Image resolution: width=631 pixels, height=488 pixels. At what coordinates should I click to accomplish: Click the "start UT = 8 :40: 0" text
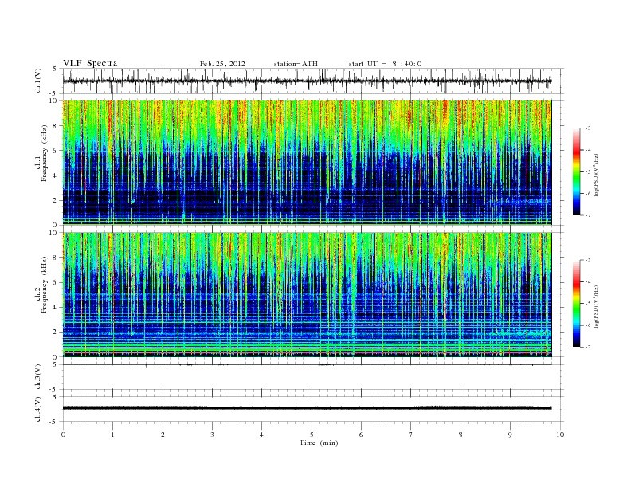(385, 64)
